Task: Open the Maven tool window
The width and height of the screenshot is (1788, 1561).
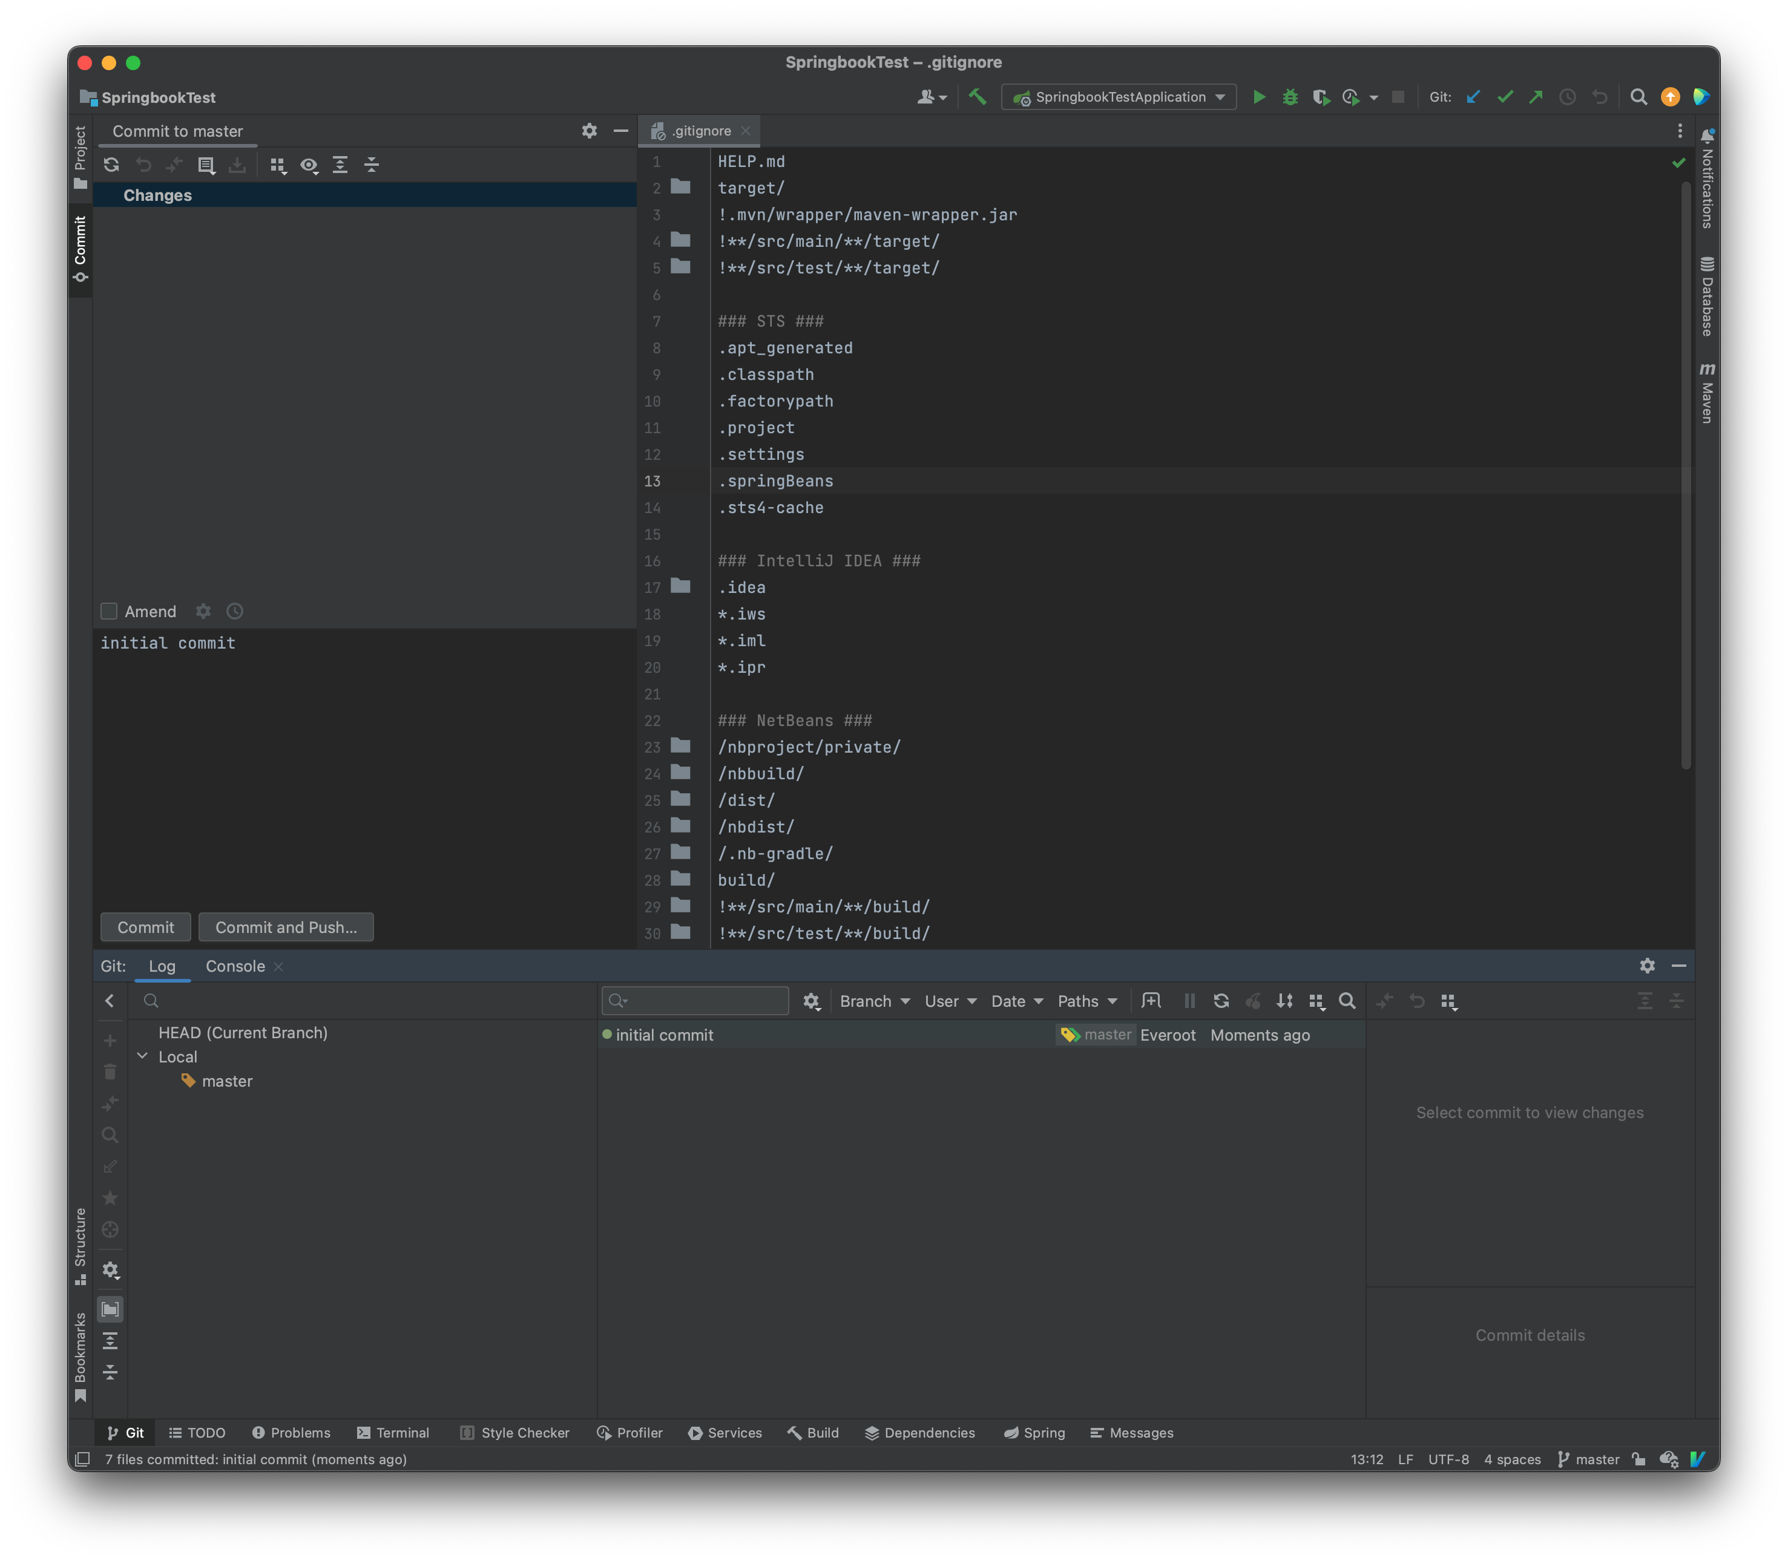Action: click(1707, 393)
